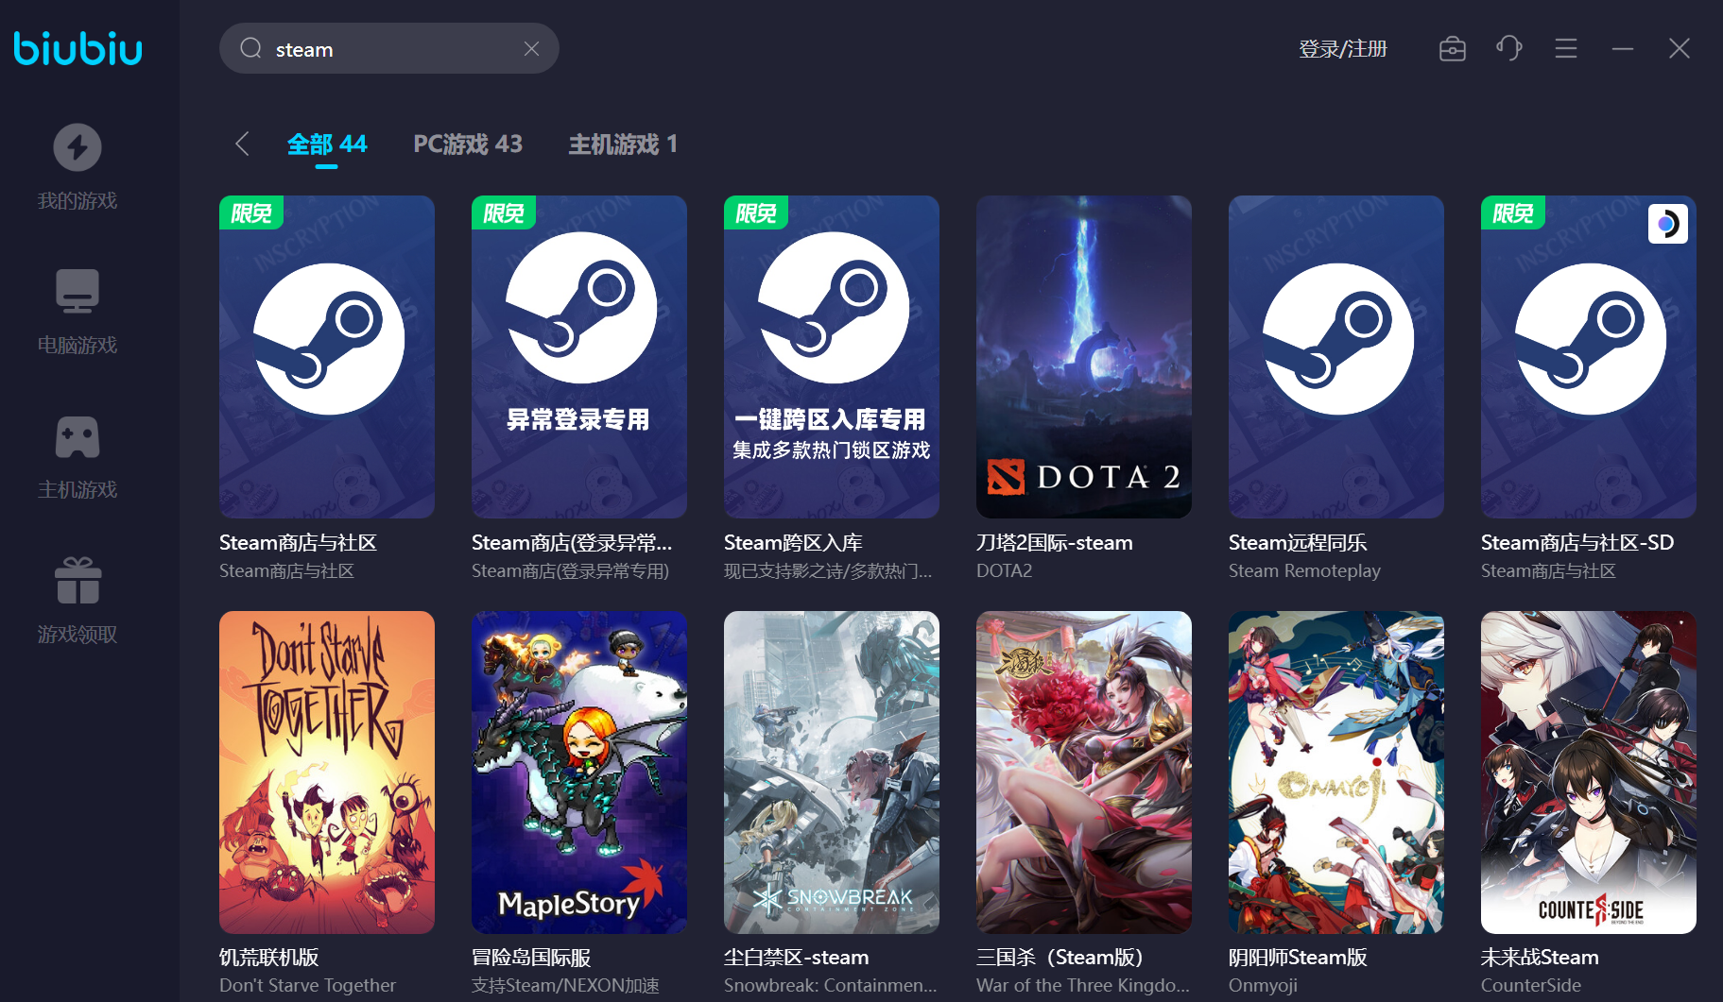This screenshot has height=1002, width=1723.
Task: Click the Steam商店(登录异常... title
Action: pos(572,543)
